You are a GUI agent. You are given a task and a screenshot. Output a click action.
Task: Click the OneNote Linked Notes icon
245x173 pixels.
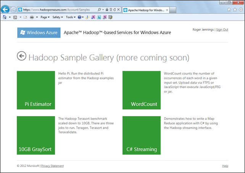(x=105, y=17)
